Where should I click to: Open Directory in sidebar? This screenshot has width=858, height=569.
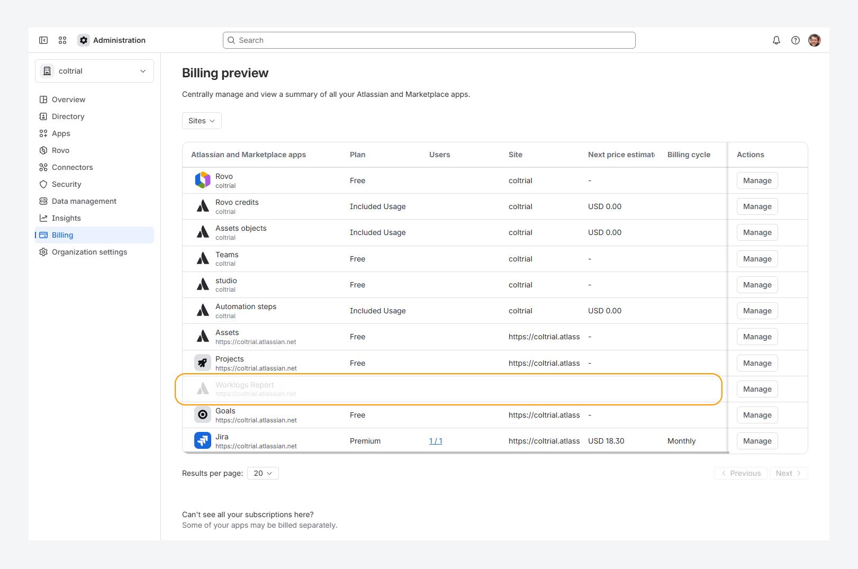click(94, 116)
